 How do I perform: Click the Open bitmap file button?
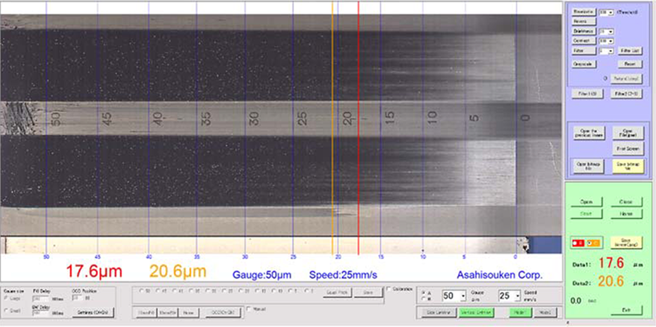tap(588, 167)
